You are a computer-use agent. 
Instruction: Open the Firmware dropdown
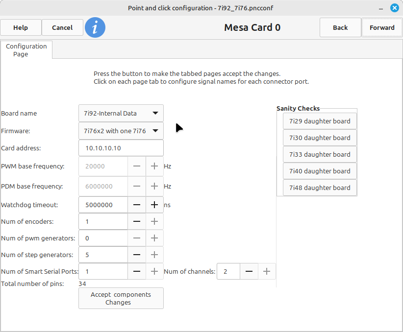click(121, 131)
